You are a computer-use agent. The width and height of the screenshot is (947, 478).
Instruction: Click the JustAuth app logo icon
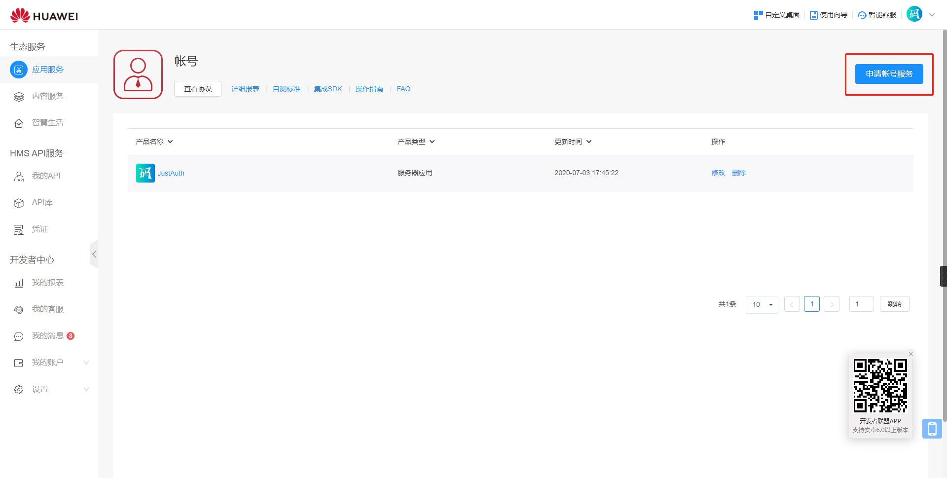tap(145, 173)
